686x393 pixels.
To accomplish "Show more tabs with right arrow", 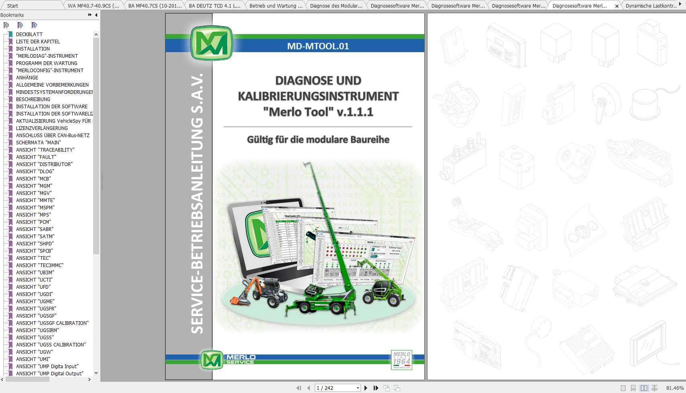I will tap(680, 4).
